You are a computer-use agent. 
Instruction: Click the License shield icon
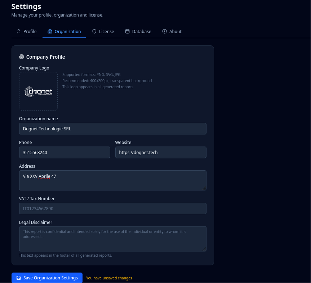pyautogui.click(x=94, y=31)
